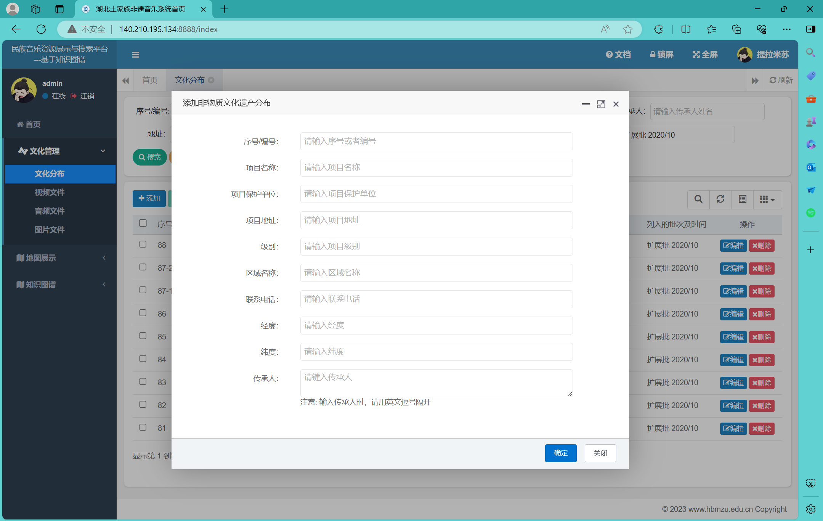Delete row 85 with 删除
Image resolution: width=823 pixels, height=521 pixels.
[x=762, y=337]
